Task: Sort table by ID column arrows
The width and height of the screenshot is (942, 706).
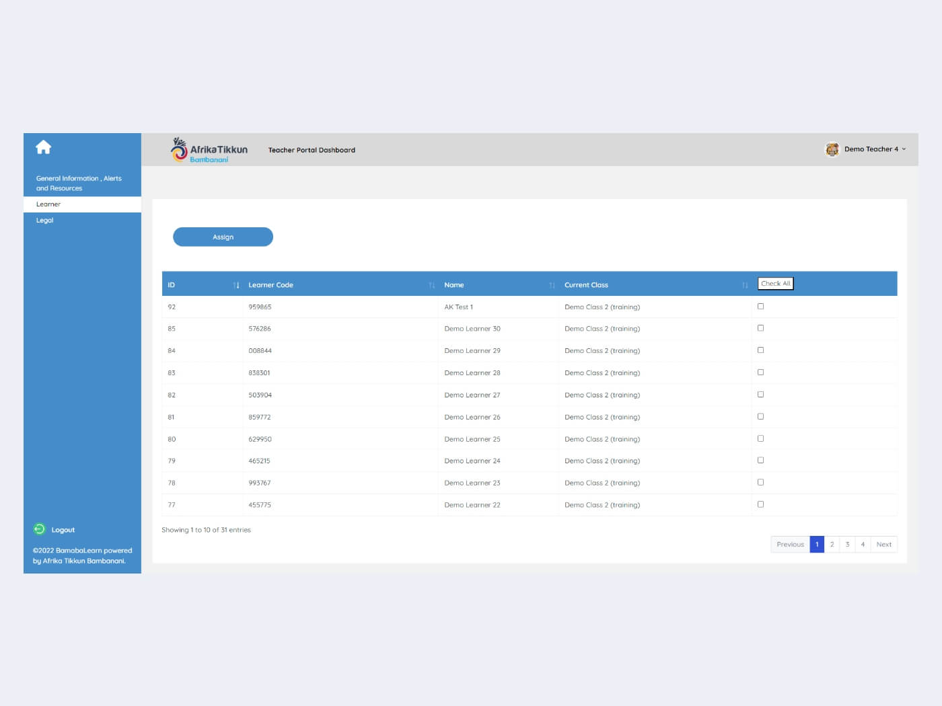Action: pos(236,285)
